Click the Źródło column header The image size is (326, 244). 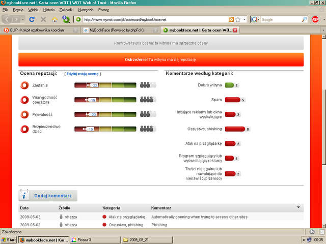tap(64, 208)
